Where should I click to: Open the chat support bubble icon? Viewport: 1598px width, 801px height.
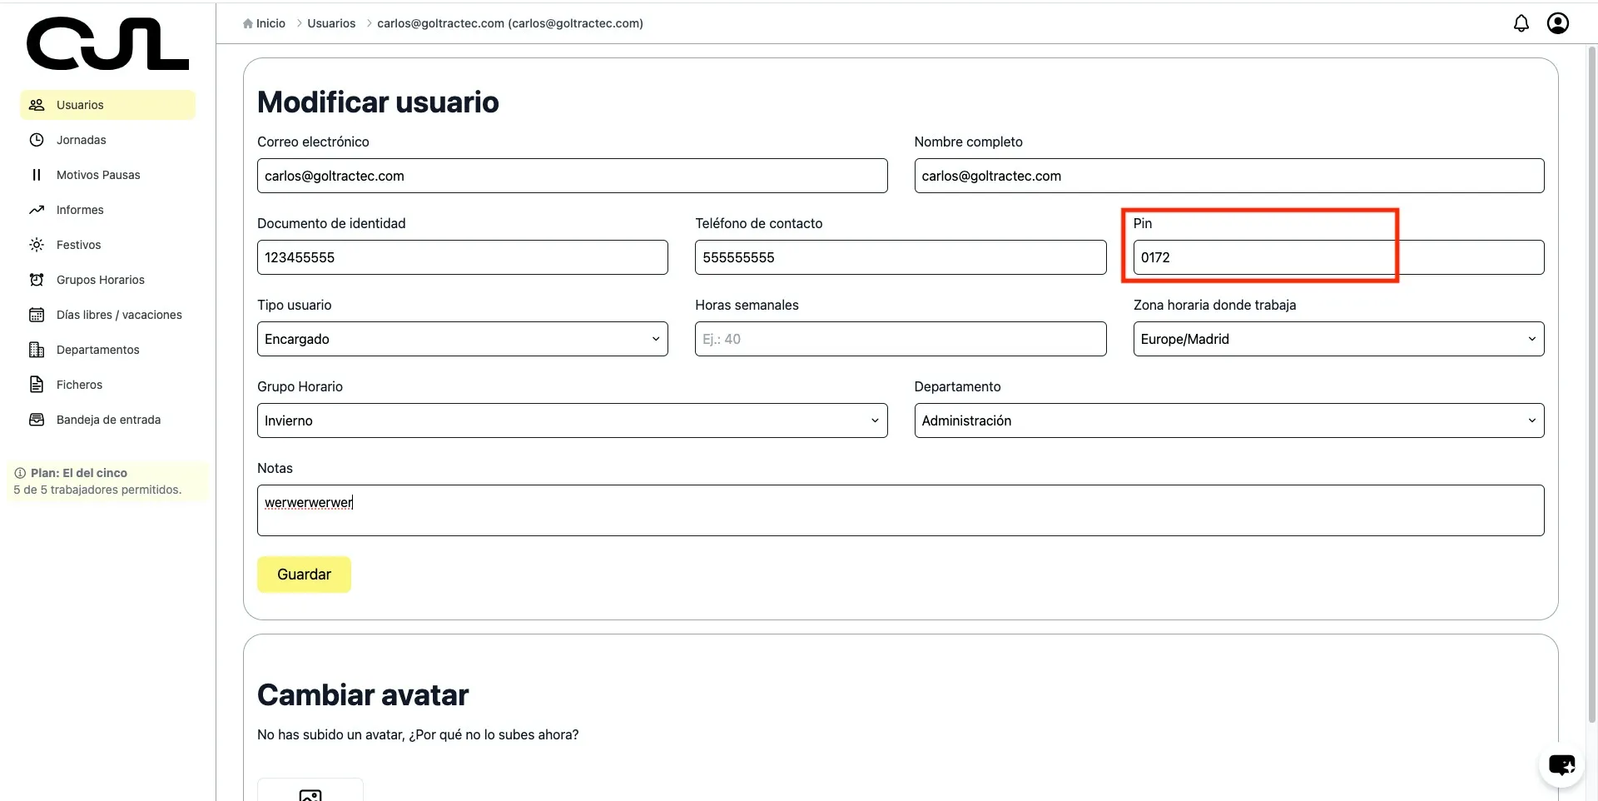[1561, 764]
